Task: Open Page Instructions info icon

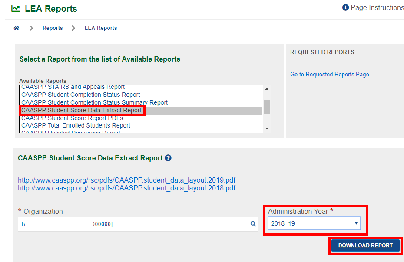Action: click(x=345, y=7)
